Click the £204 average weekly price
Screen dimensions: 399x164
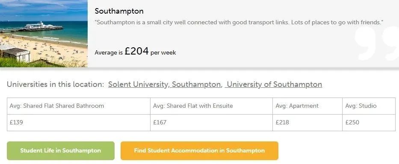click(137, 51)
